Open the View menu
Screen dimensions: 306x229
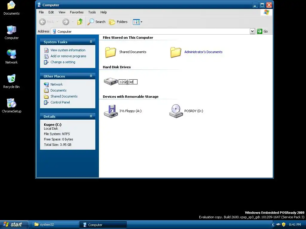pyautogui.click(x=62, y=12)
